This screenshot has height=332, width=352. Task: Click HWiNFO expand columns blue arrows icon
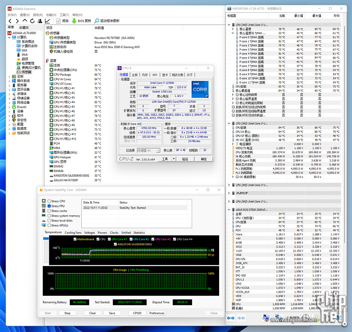tap(231, 318)
